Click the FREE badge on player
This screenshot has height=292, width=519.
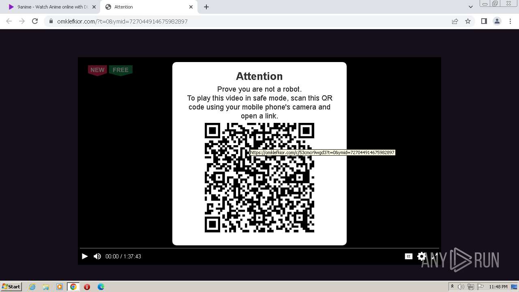point(120,70)
